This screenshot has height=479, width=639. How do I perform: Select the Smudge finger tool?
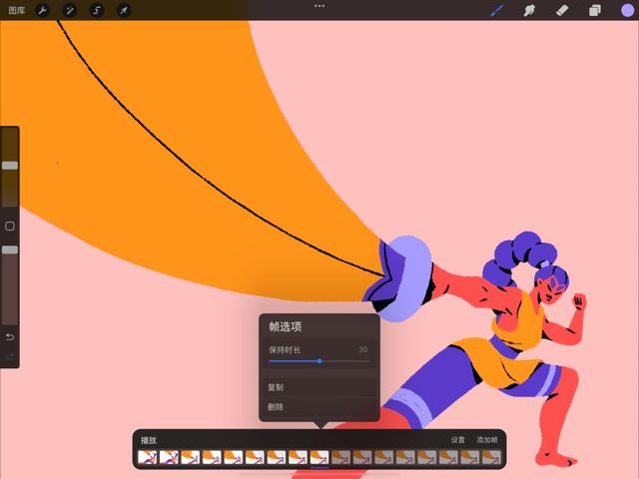coord(529,10)
